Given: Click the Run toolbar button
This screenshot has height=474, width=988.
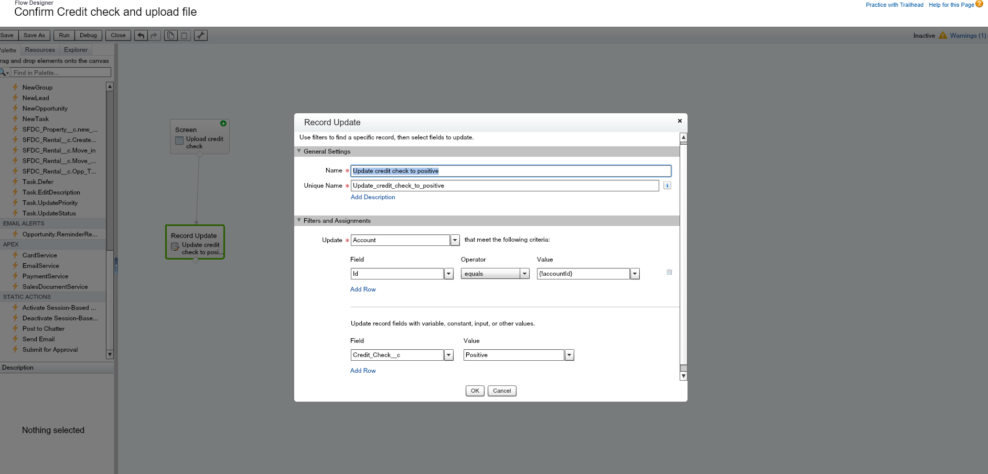Looking at the screenshot, I should [64, 36].
